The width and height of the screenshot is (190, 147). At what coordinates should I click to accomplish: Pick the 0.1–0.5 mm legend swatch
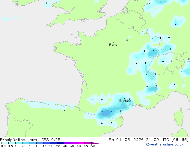pos(5,143)
